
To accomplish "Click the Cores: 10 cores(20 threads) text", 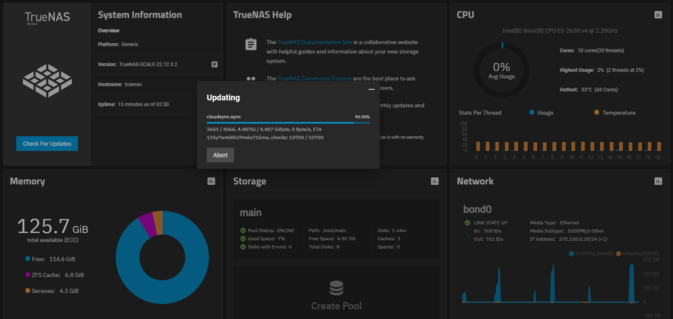I will click(x=592, y=51).
